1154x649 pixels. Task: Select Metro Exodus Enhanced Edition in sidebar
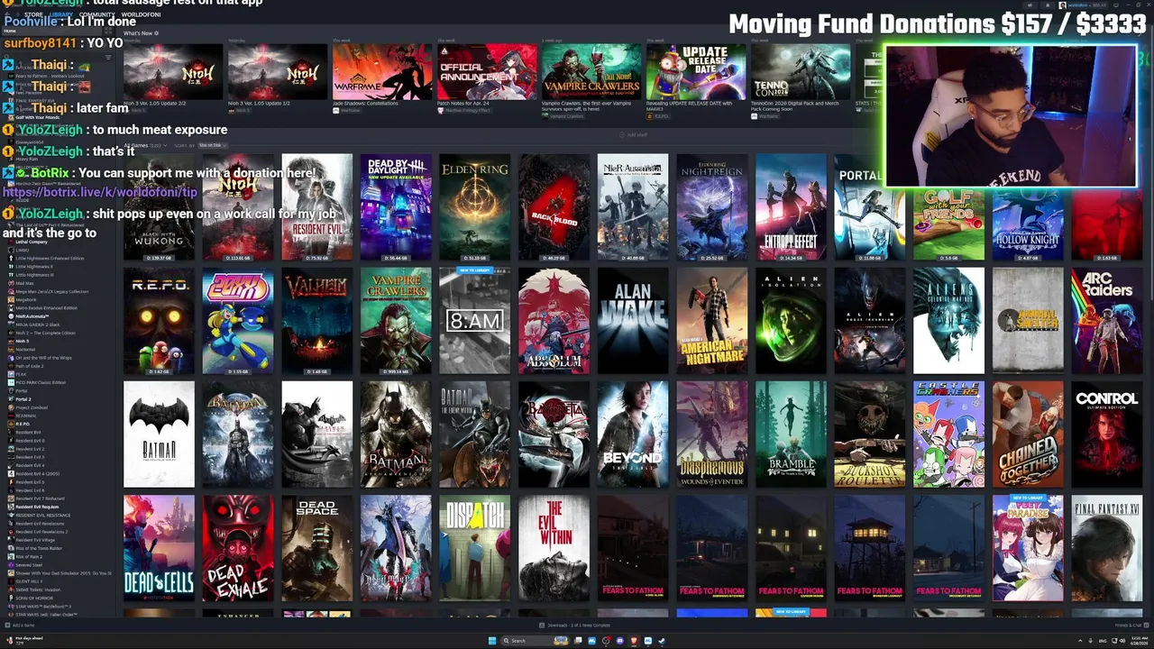click(47, 308)
